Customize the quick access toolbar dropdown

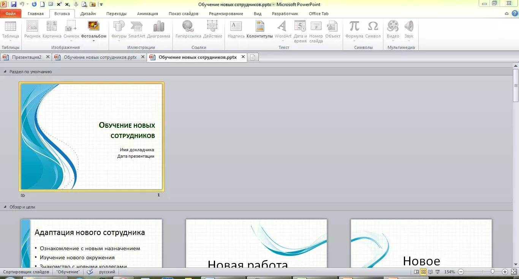pos(101,5)
